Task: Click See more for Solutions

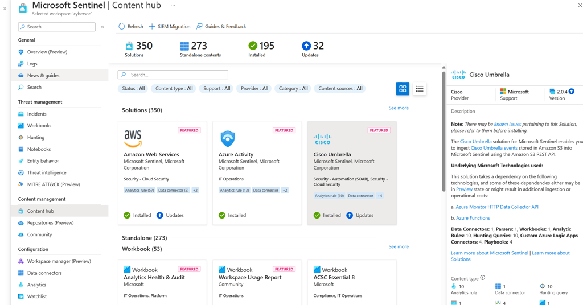Action: tap(399, 108)
